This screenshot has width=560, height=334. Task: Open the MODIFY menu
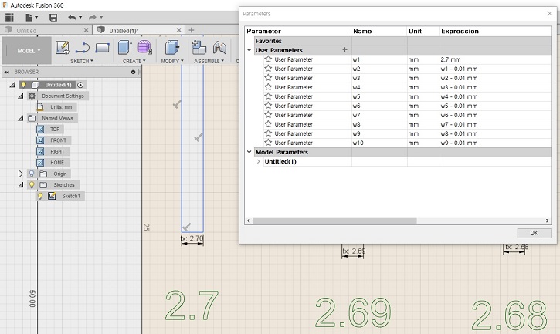click(x=172, y=61)
